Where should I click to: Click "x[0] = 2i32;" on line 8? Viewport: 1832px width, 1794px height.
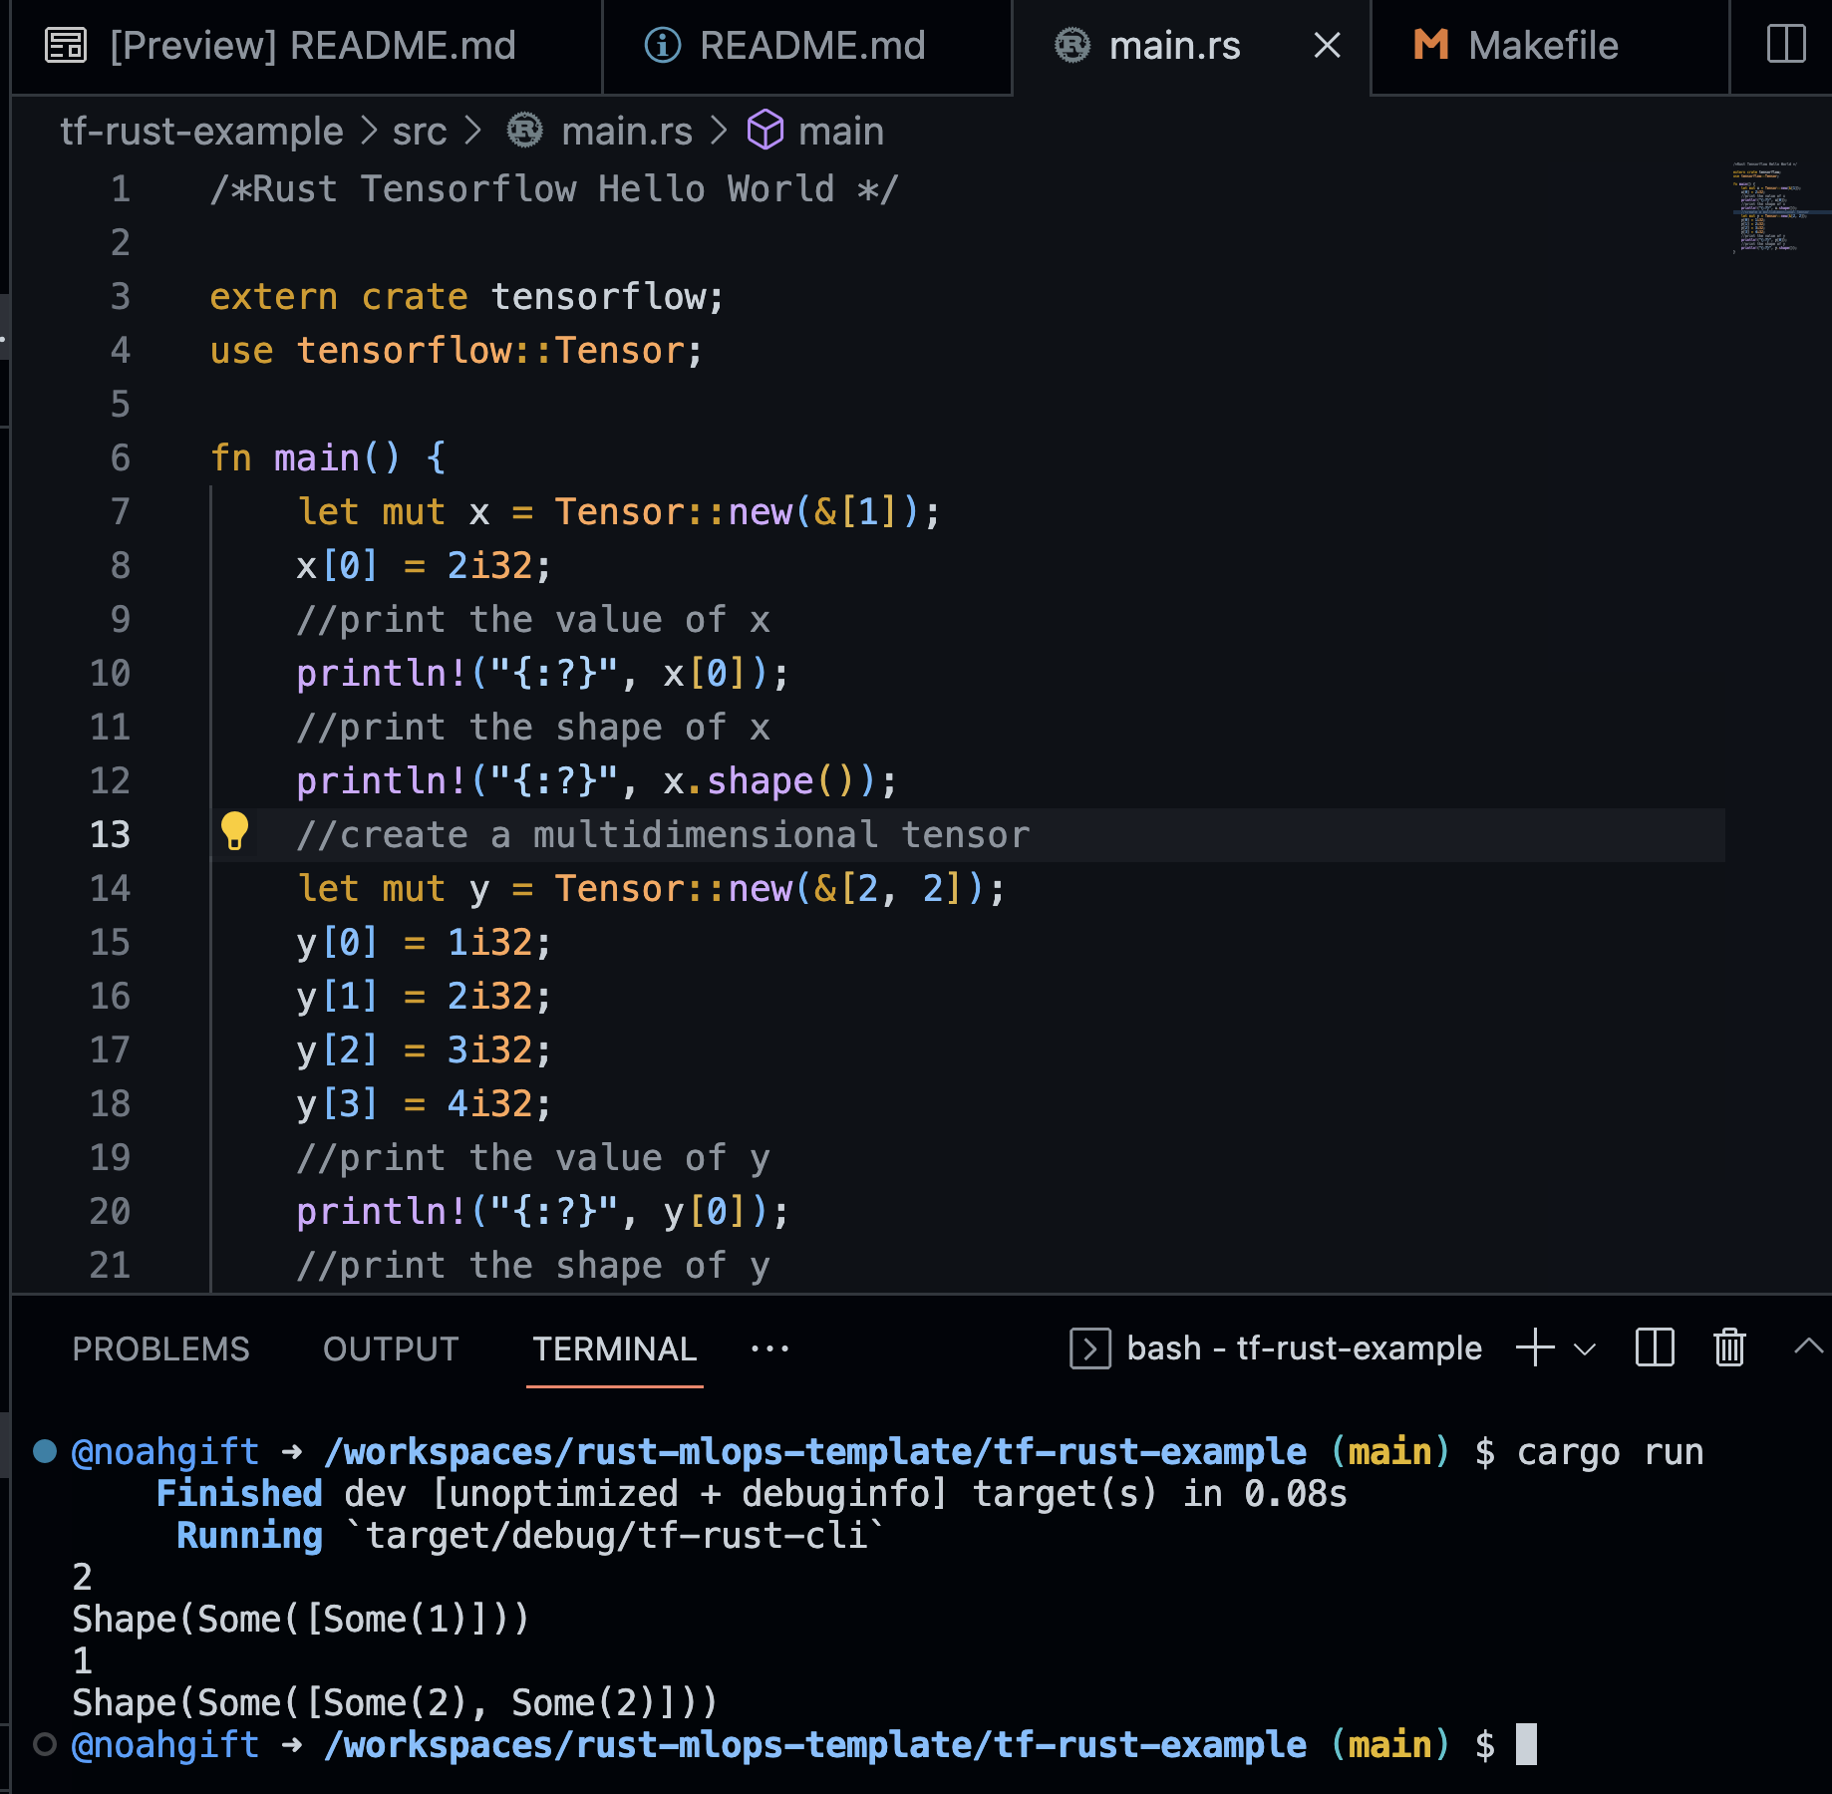point(424,566)
